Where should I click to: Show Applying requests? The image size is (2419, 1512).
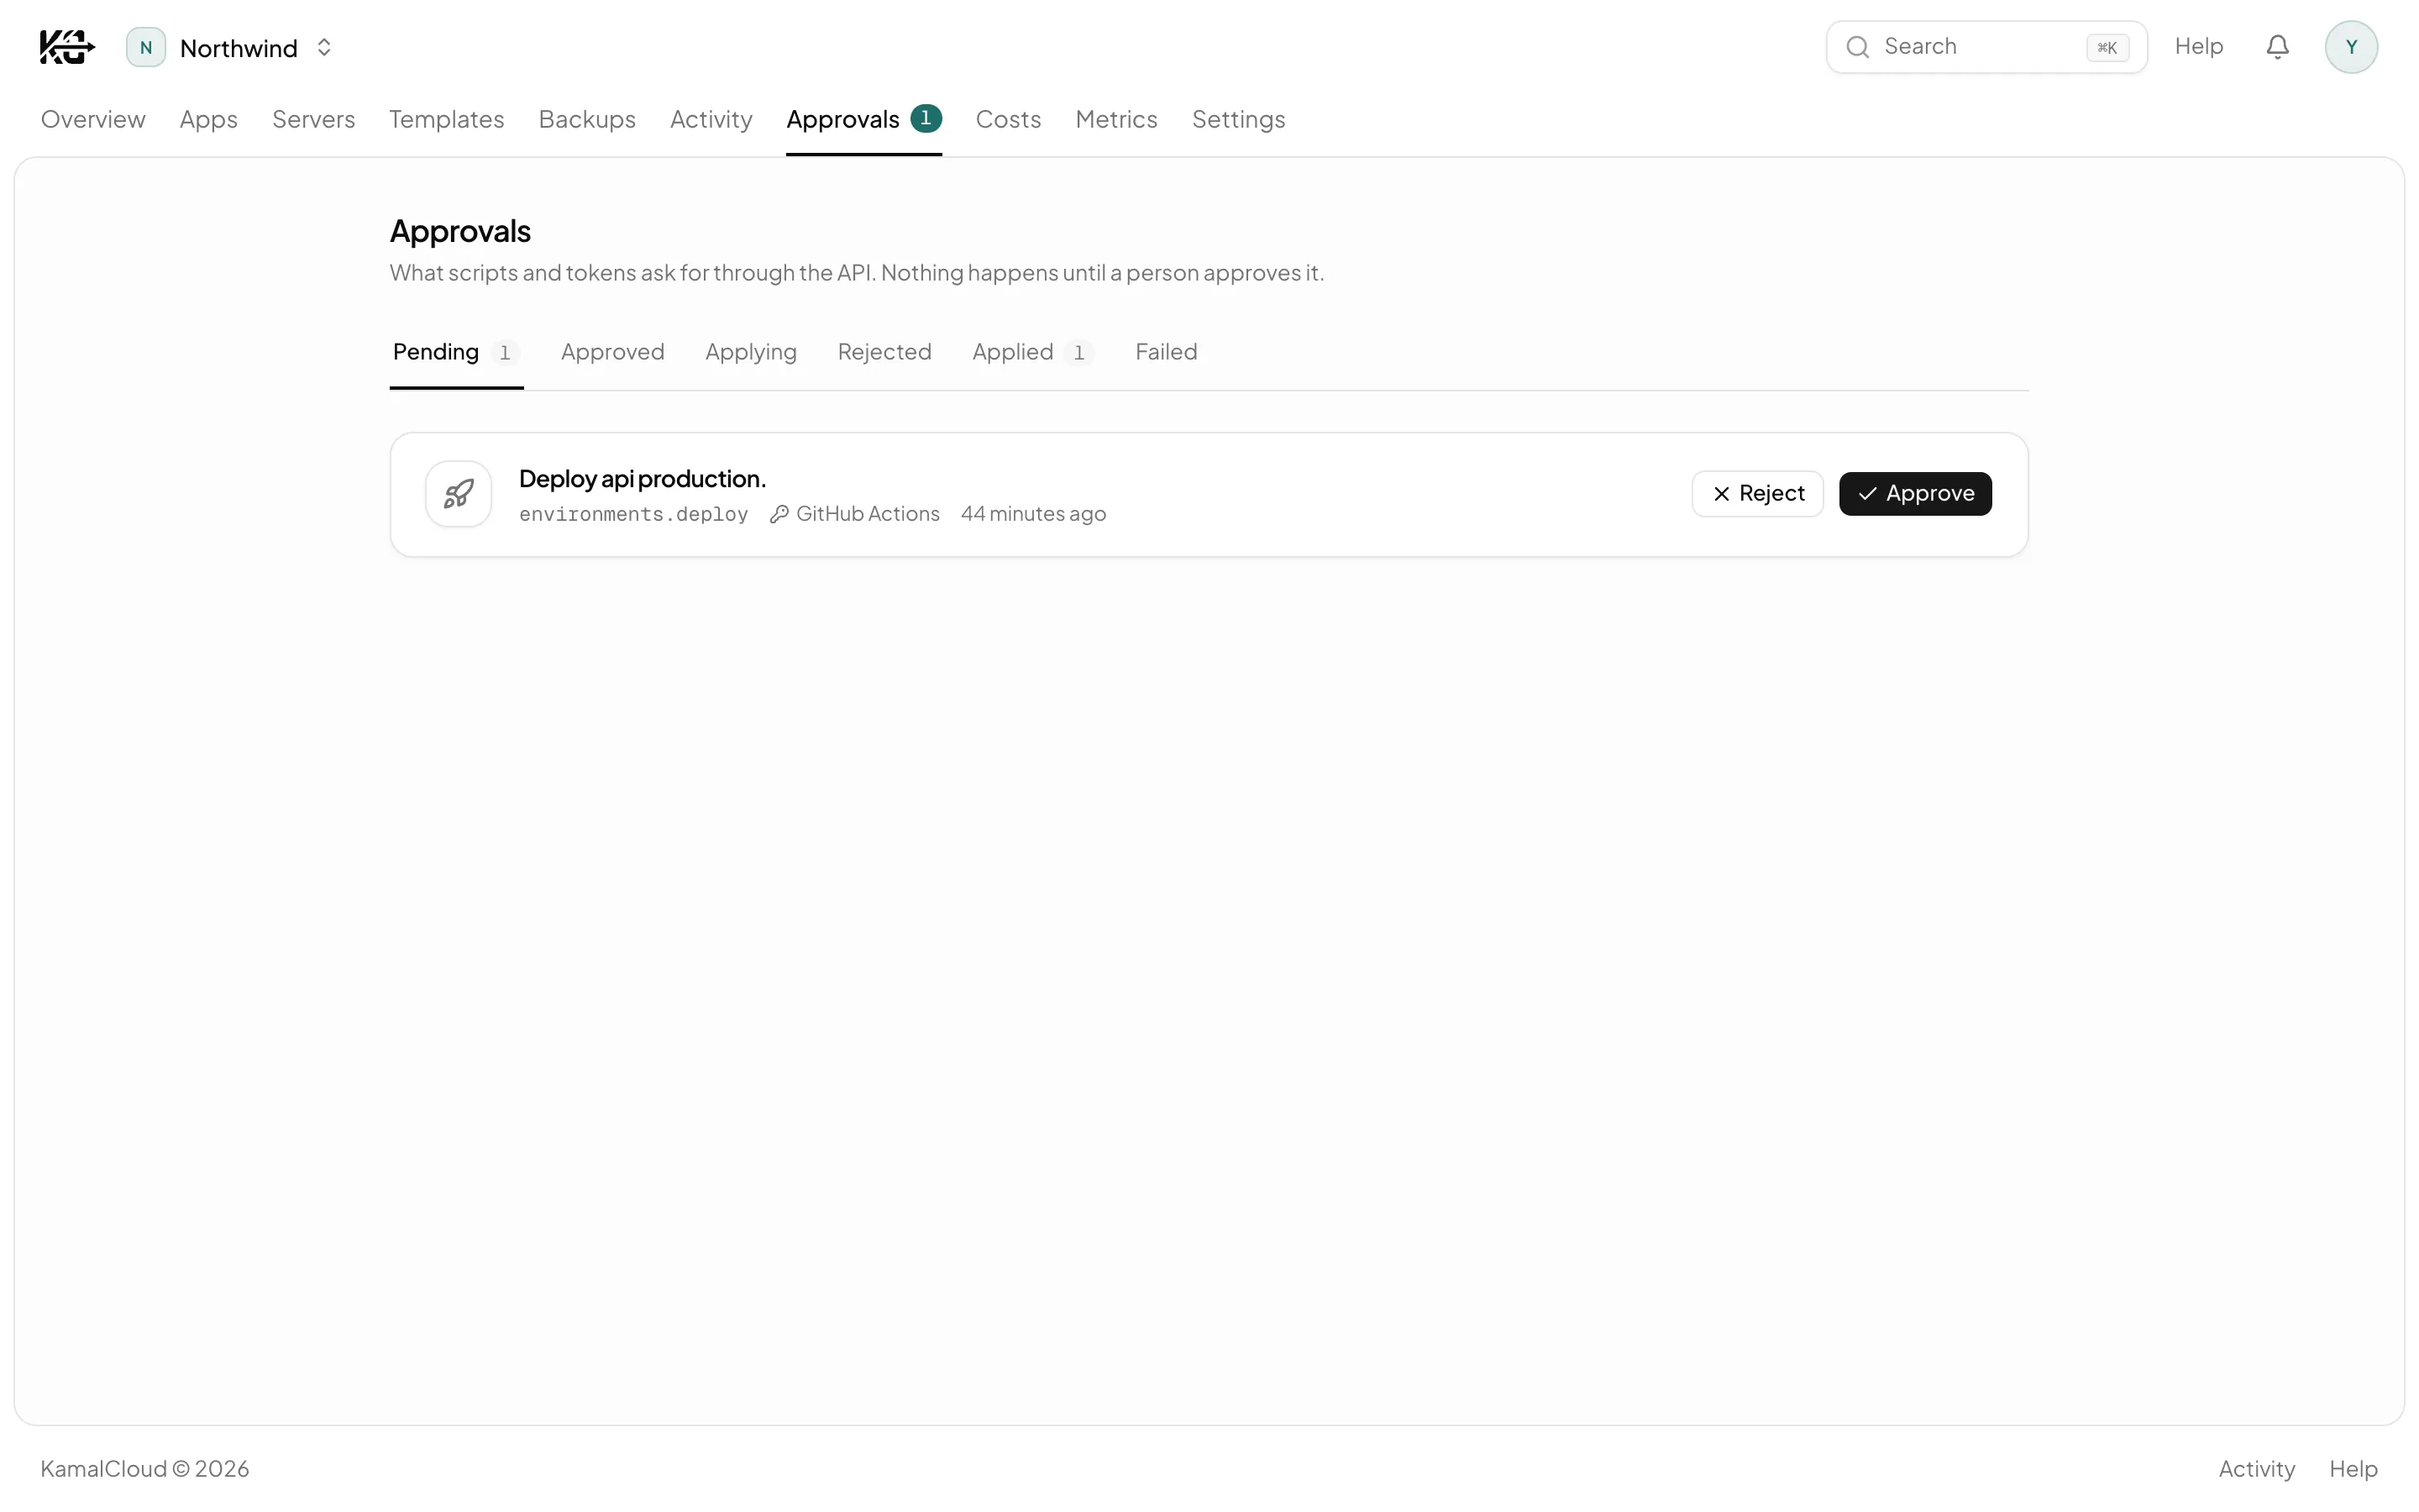coord(751,352)
